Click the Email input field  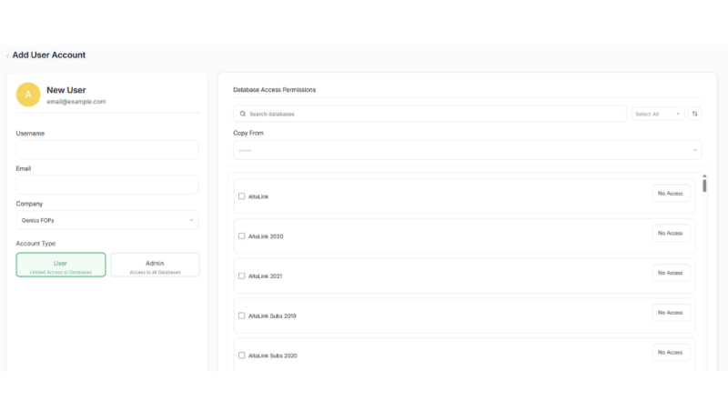click(107, 185)
